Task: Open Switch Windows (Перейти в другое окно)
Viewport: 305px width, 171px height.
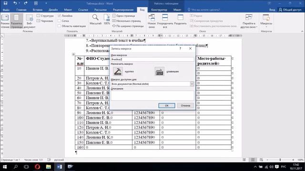Action: point(249,21)
